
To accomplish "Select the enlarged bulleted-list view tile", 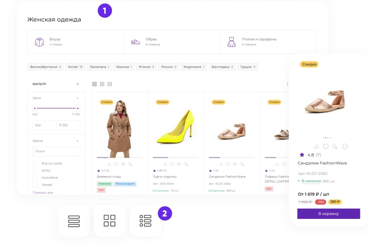I will (x=146, y=221).
